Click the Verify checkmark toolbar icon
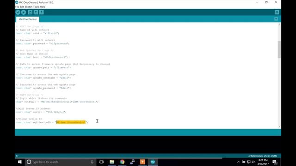Screen dimensions: 296x166 coord(18,12)
